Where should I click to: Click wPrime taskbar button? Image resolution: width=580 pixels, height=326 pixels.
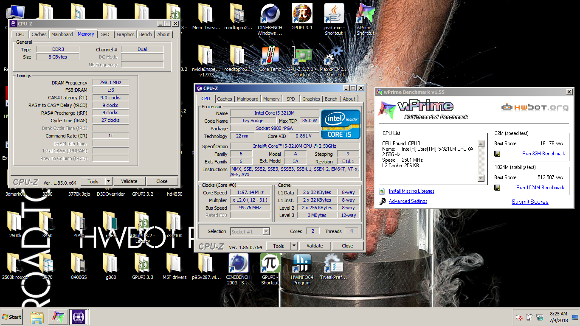(x=58, y=317)
